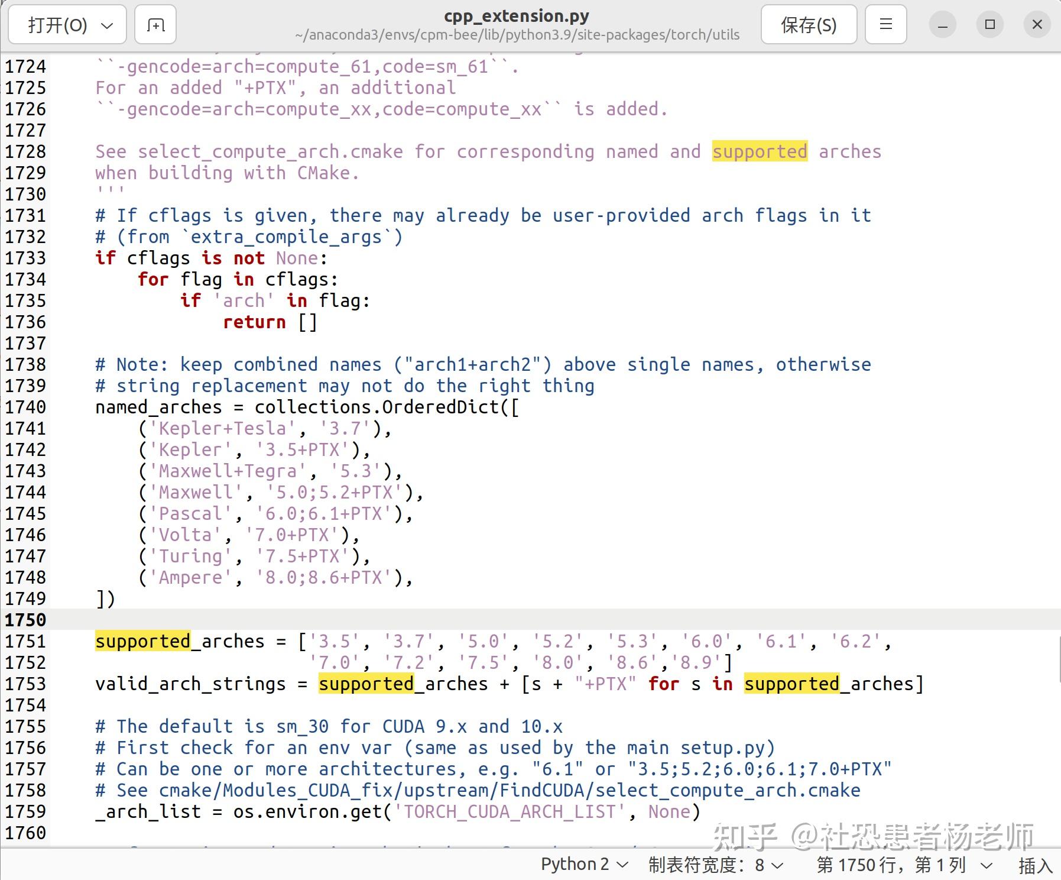The height and width of the screenshot is (880, 1061).
Task: Click line number 1740 in gutter
Action: click(25, 407)
